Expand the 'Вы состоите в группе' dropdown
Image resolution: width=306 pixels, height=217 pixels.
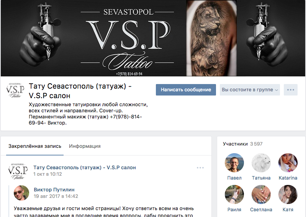pyautogui.click(x=250, y=90)
